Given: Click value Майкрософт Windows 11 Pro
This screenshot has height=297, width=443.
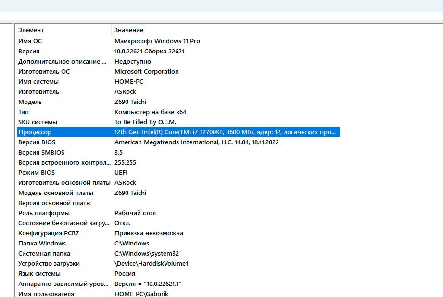Looking at the screenshot, I should (157, 41).
